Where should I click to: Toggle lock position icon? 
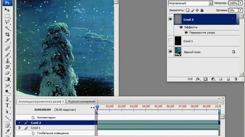pos(197,10)
